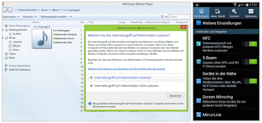Click the Unbekanntes Jahr text
Screen dimensions: 262x123
coord(63,42)
